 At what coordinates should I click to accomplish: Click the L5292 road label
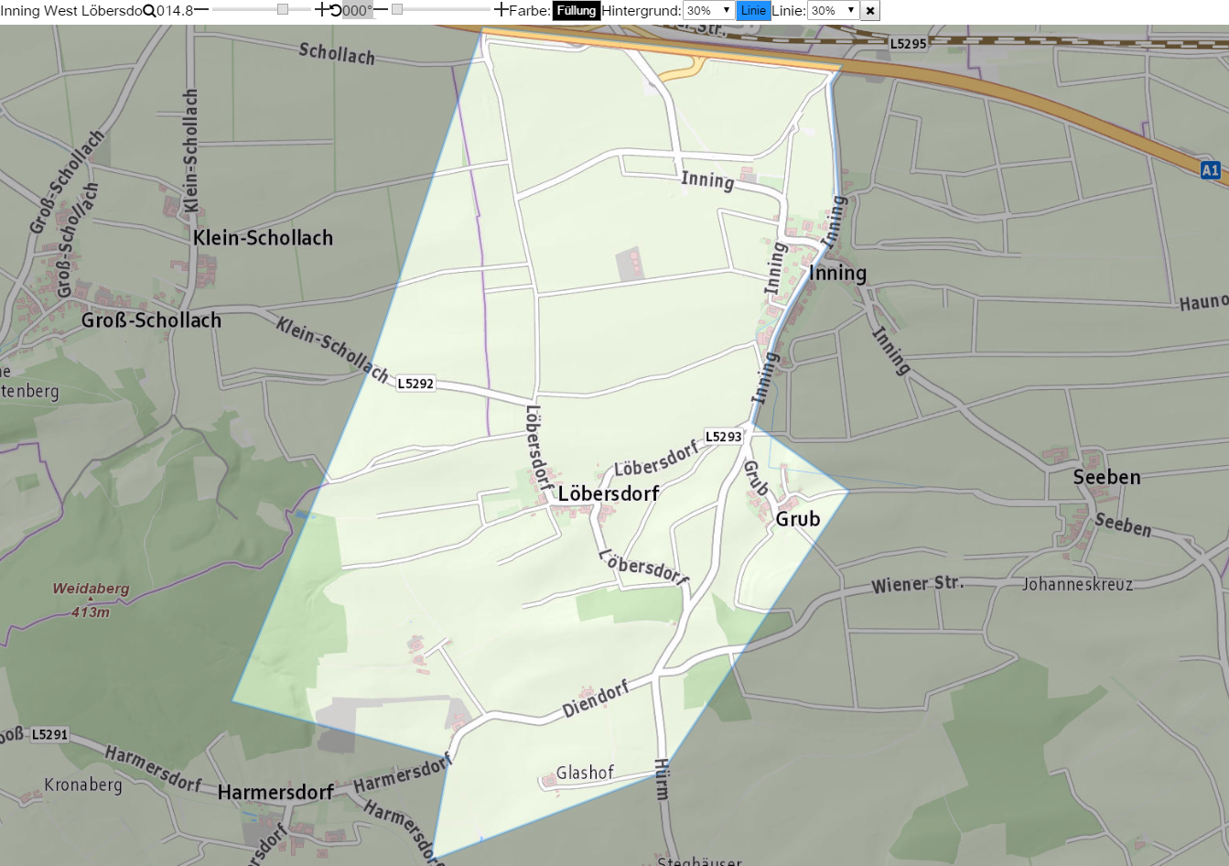coord(415,384)
